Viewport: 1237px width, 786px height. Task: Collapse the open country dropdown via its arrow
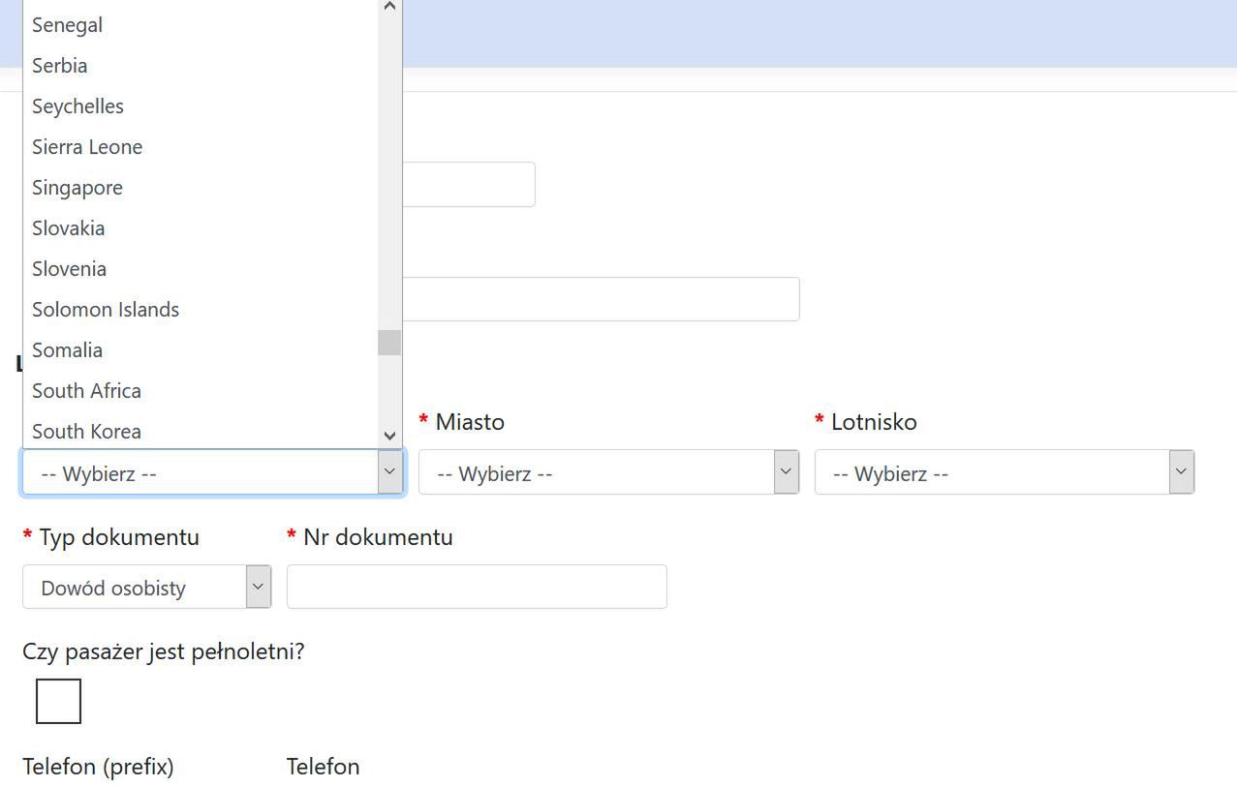(x=389, y=472)
